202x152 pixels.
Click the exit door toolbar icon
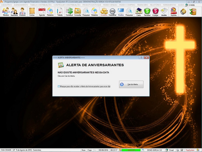pos(193,12)
